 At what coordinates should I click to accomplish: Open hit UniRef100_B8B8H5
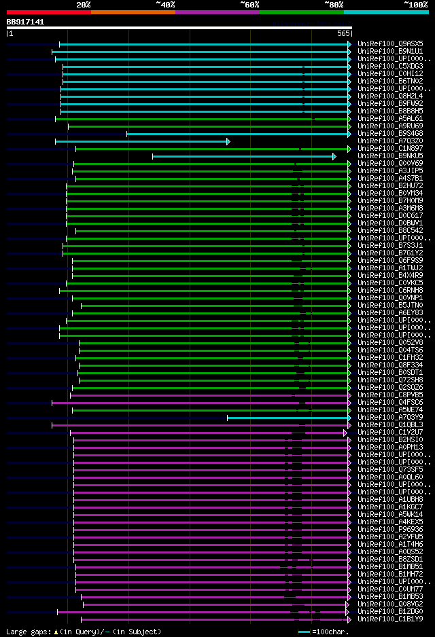click(390, 111)
